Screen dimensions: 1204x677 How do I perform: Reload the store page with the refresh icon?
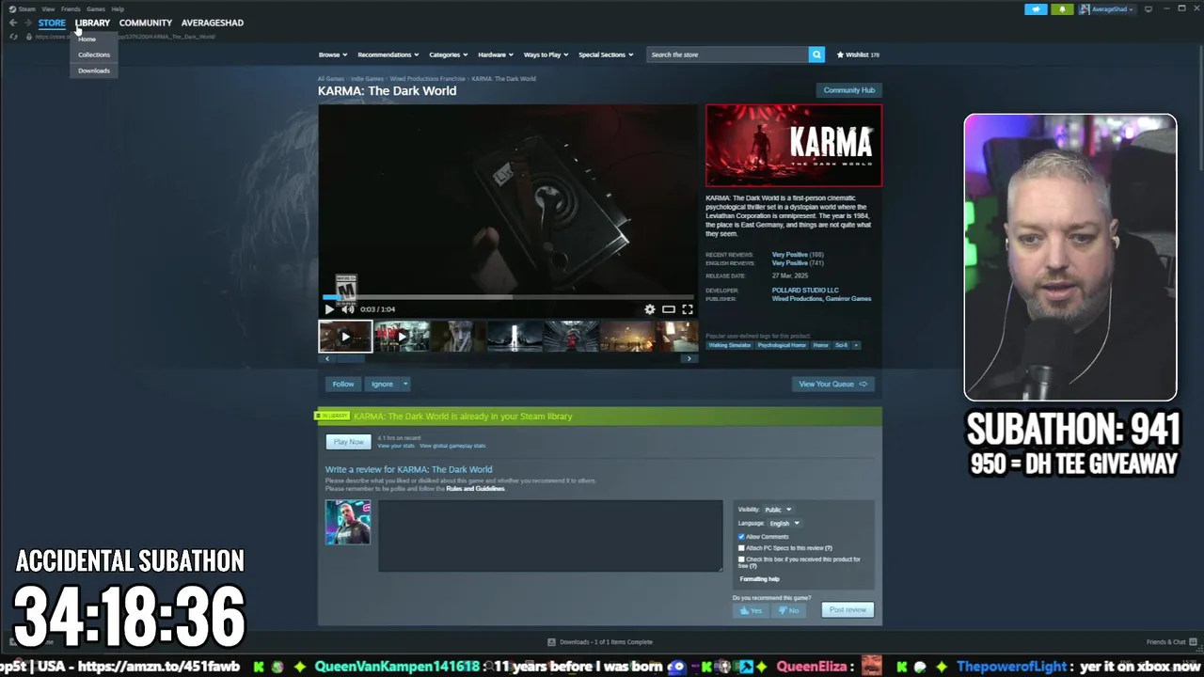(x=13, y=37)
